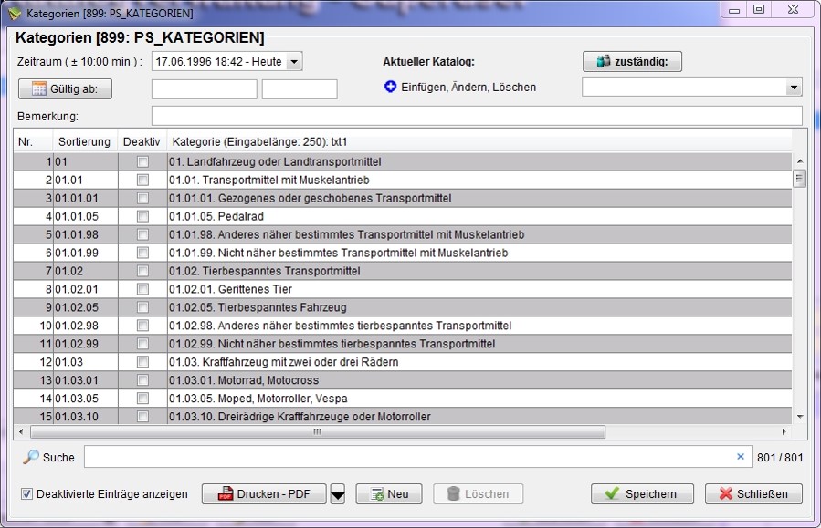Click the table's scroll down arrow

799,417
